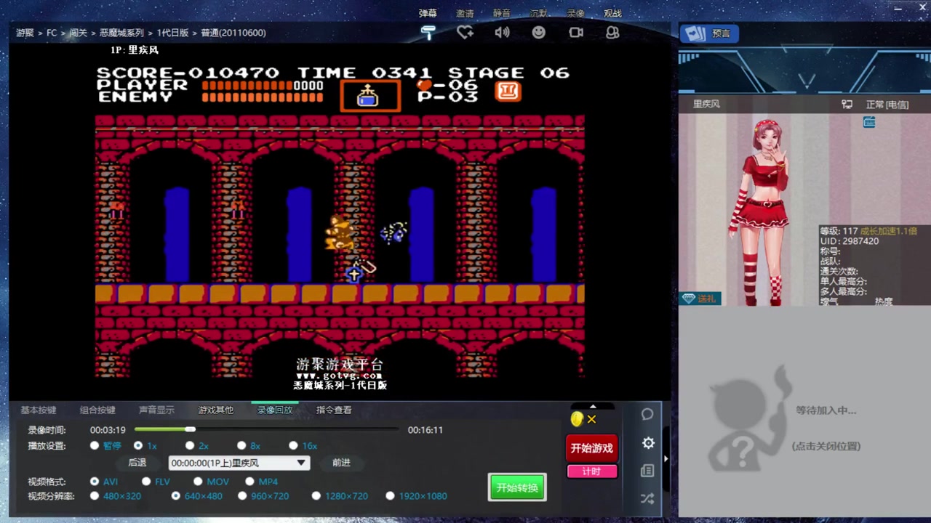
Task: Click the blue keyboard icon by the avatar
Action: [869, 122]
